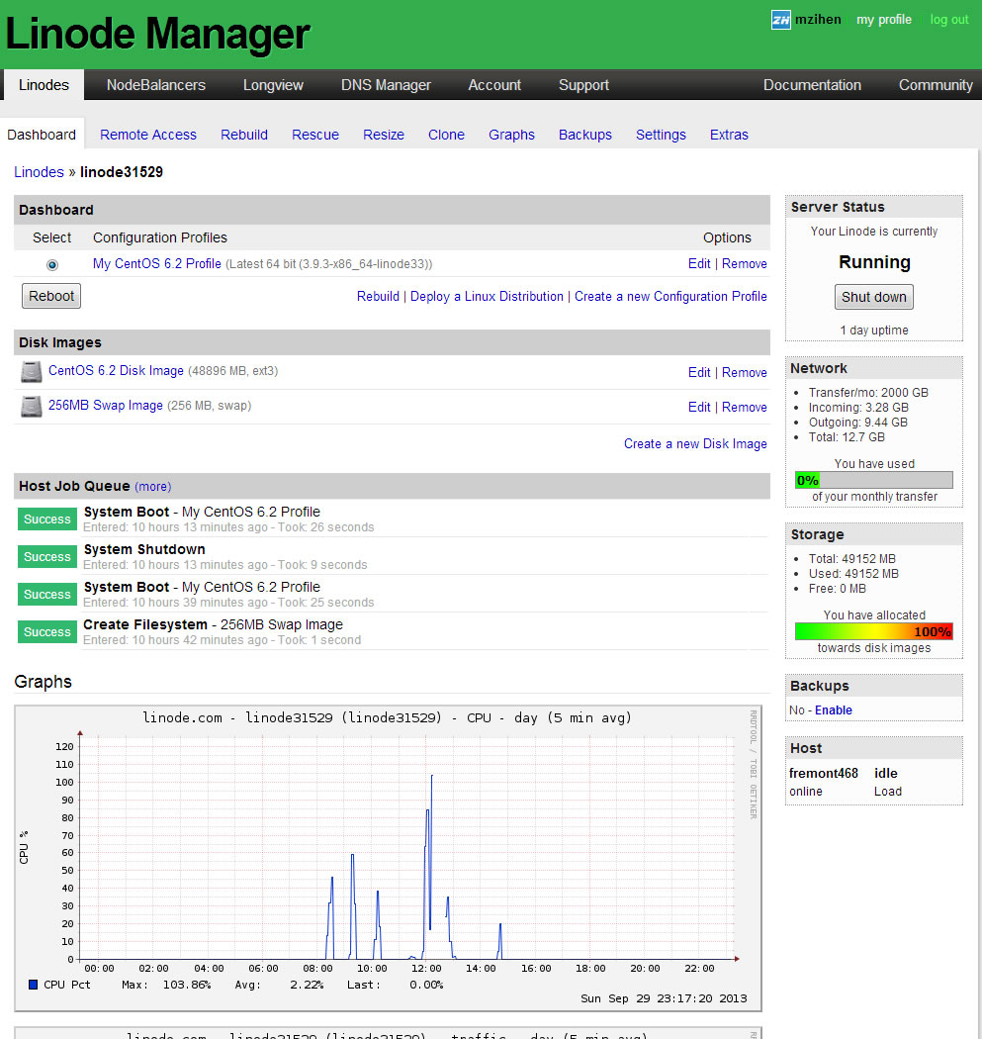Visit the Community section
Screen dimensions: 982x1039
[936, 85]
